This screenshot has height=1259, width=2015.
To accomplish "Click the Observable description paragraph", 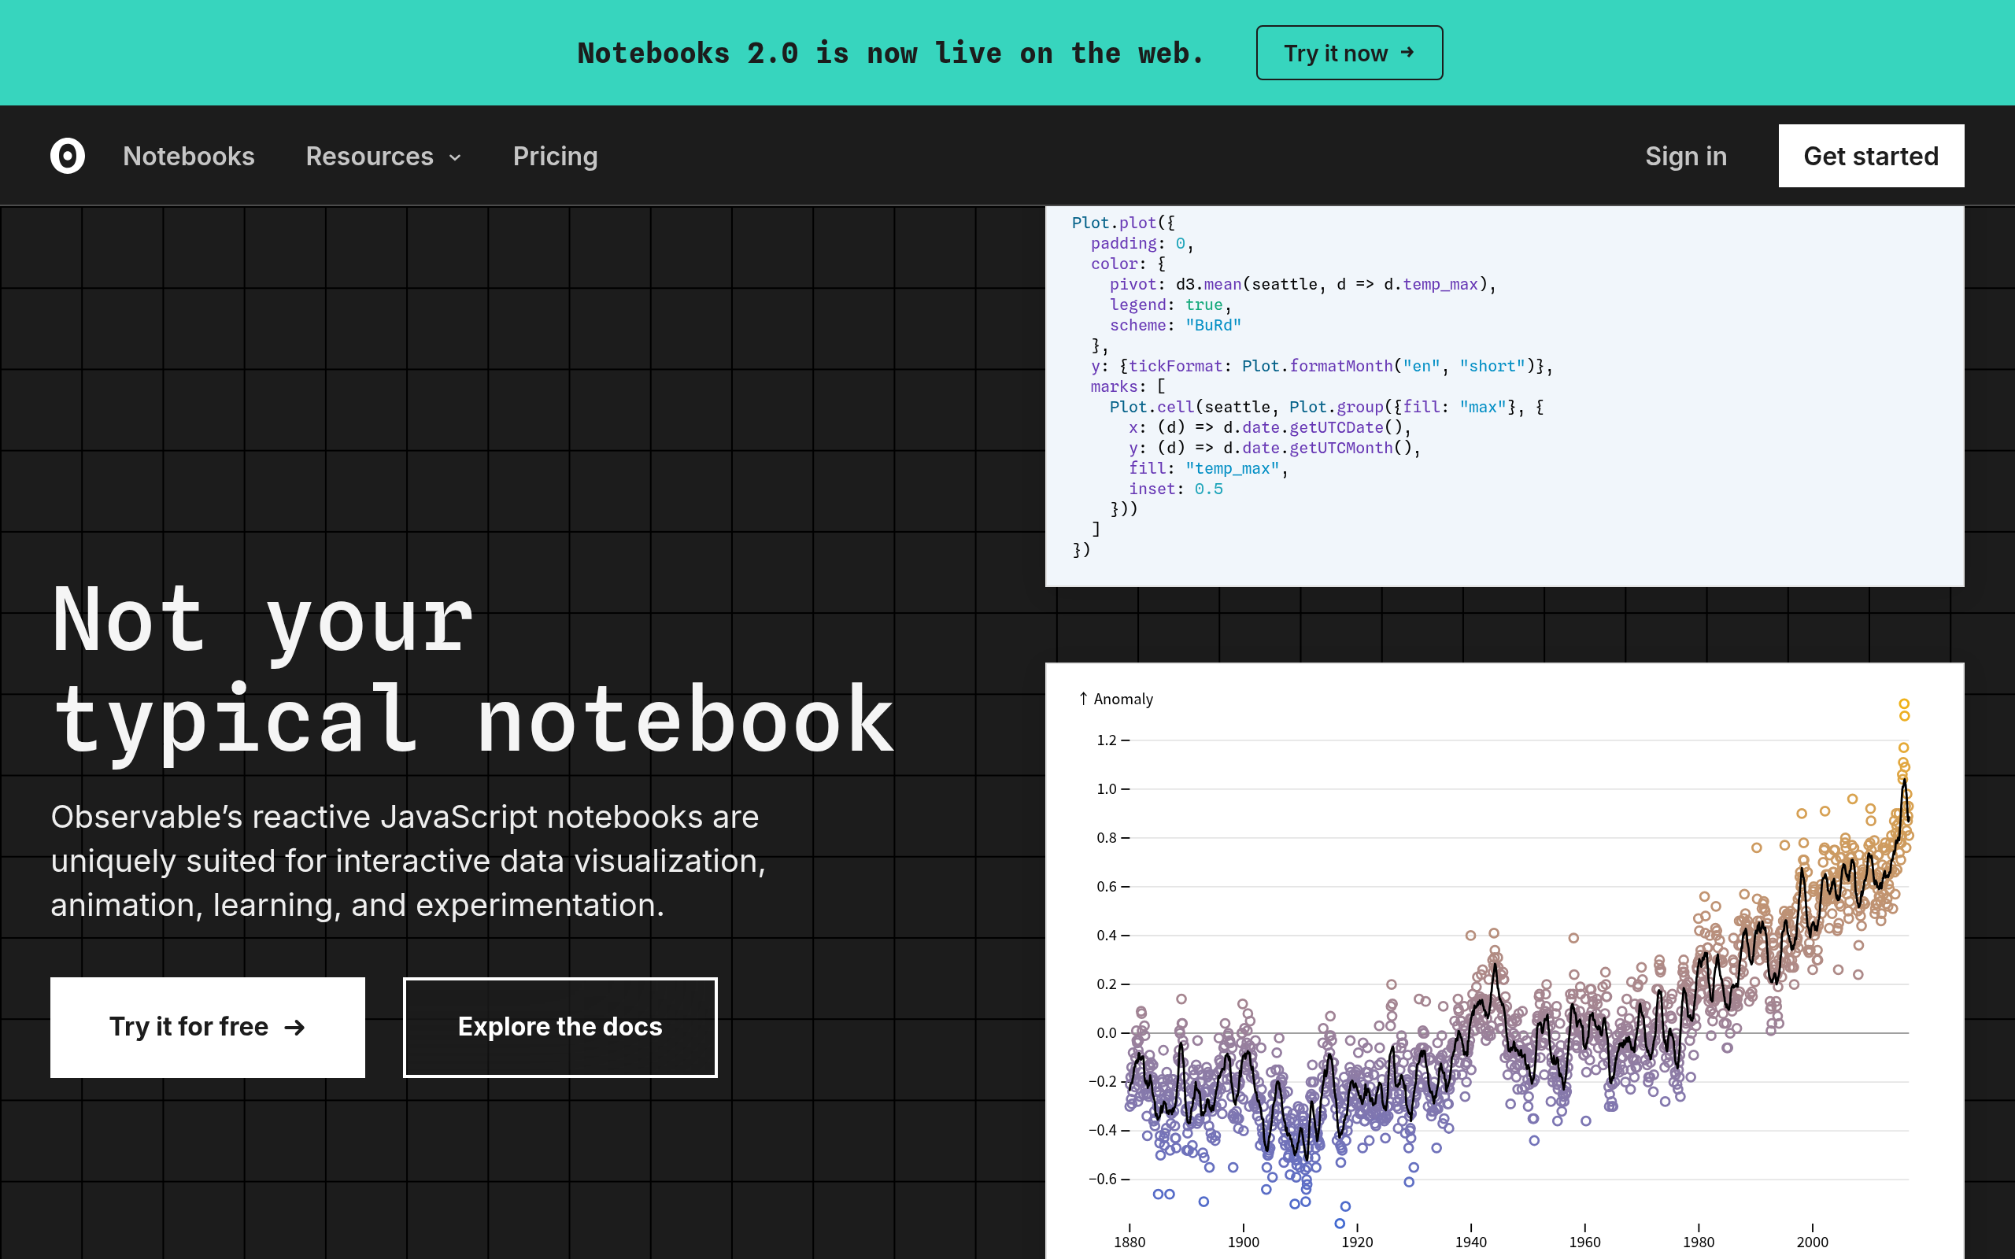I will [408, 861].
